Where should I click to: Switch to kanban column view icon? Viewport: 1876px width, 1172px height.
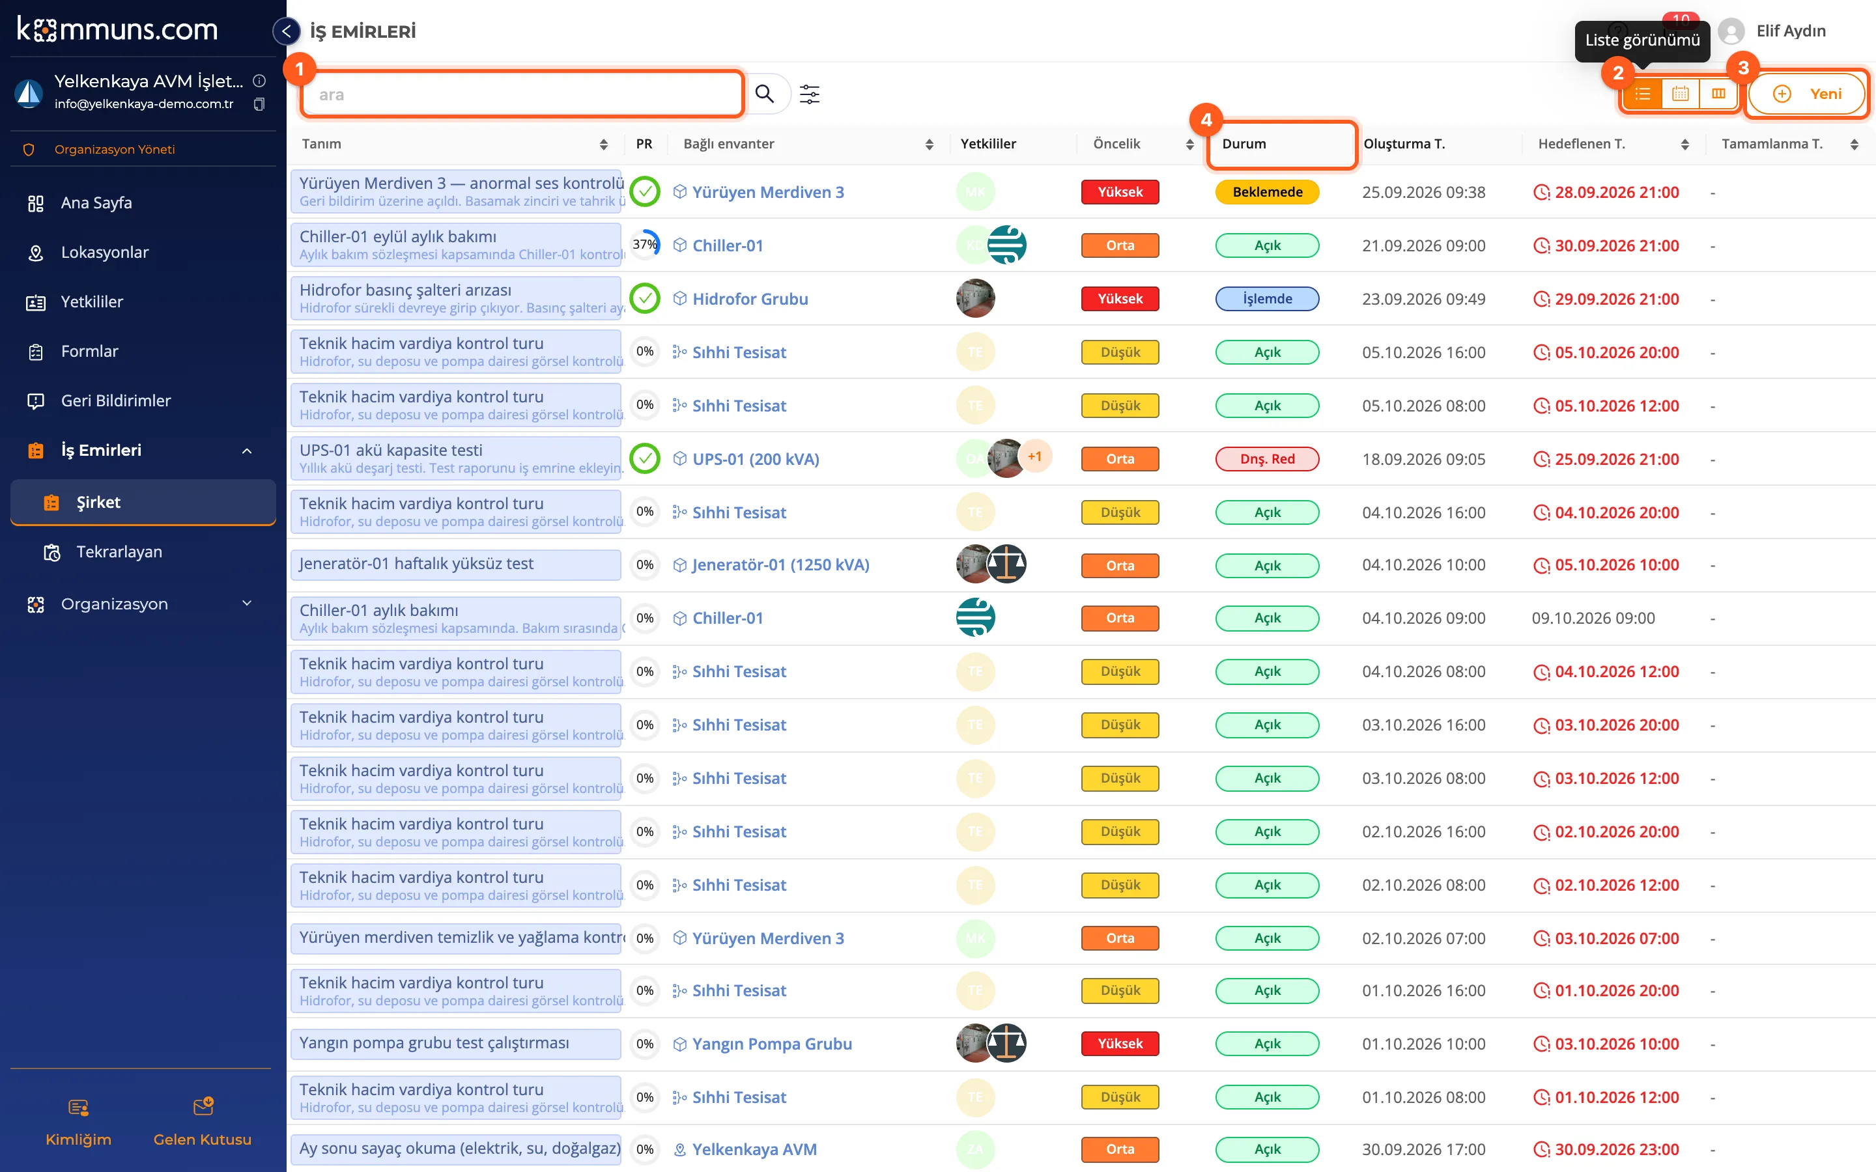[x=1718, y=94]
